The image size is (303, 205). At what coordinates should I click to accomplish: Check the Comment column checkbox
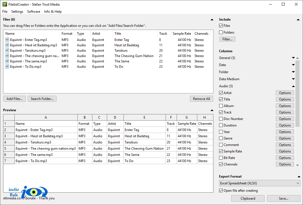(221, 145)
